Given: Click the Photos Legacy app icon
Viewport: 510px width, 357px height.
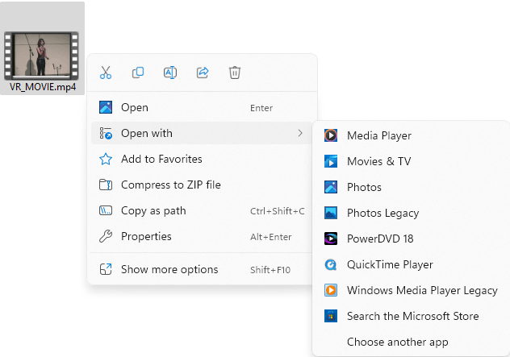Looking at the screenshot, I should click(331, 213).
